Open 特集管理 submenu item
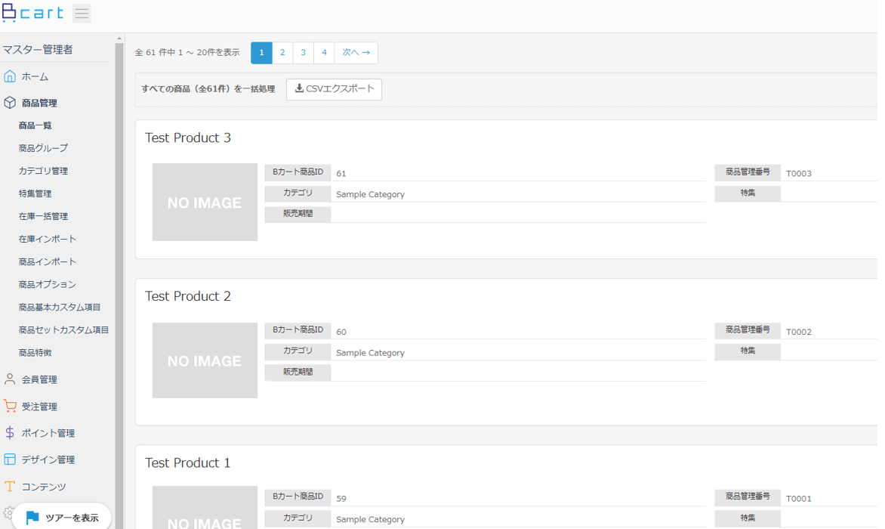885x529 pixels. (35, 193)
